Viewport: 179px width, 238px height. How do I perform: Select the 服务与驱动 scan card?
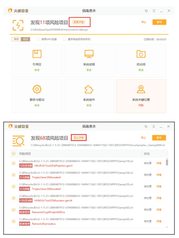[x=37, y=96]
